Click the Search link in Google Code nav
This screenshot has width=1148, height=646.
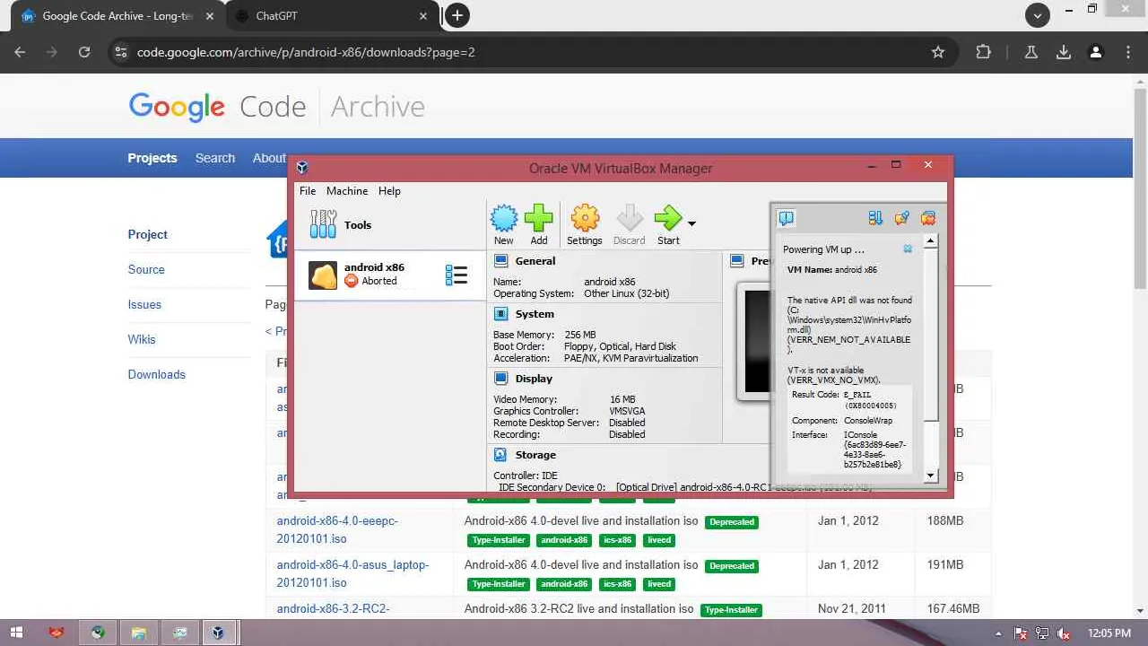[215, 158]
